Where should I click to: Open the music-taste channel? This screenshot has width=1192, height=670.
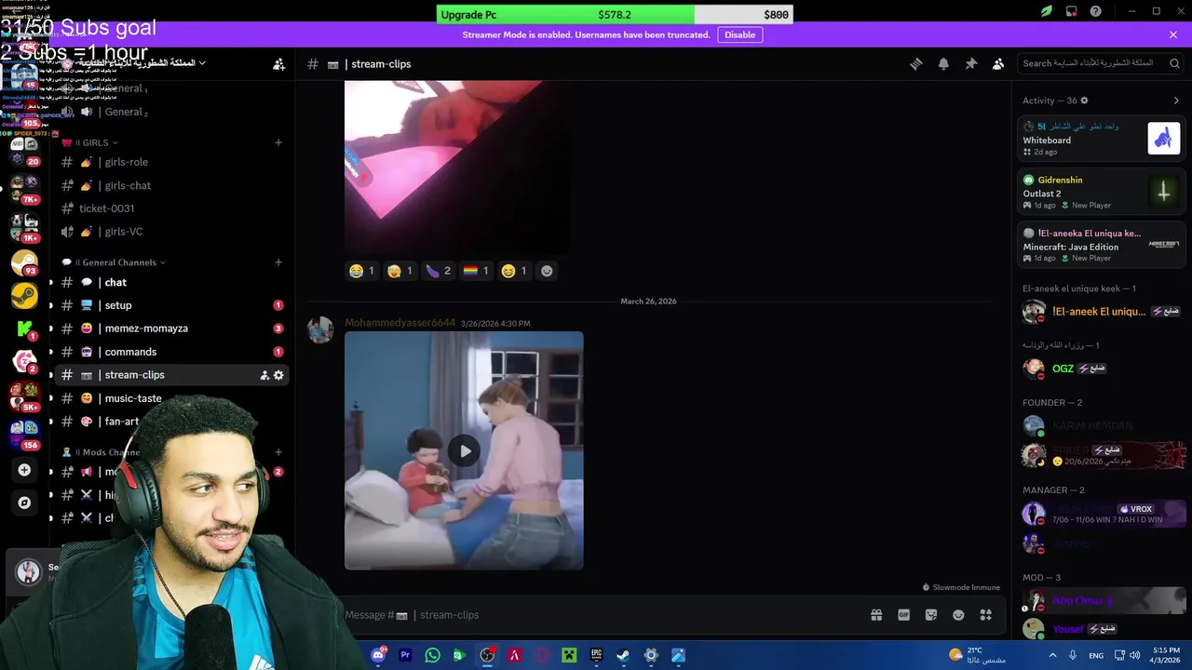tap(172, 398)
